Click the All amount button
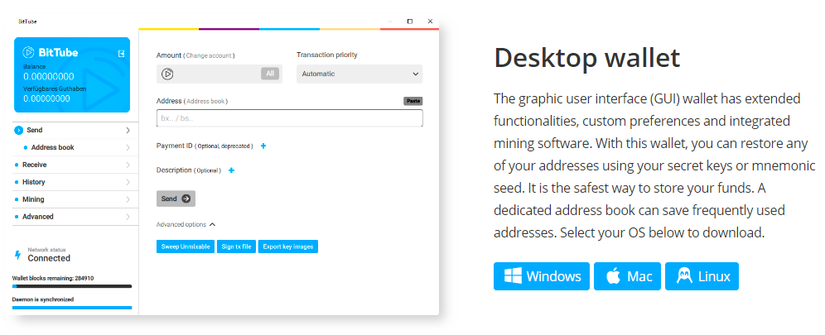 [x=270, y=74]
